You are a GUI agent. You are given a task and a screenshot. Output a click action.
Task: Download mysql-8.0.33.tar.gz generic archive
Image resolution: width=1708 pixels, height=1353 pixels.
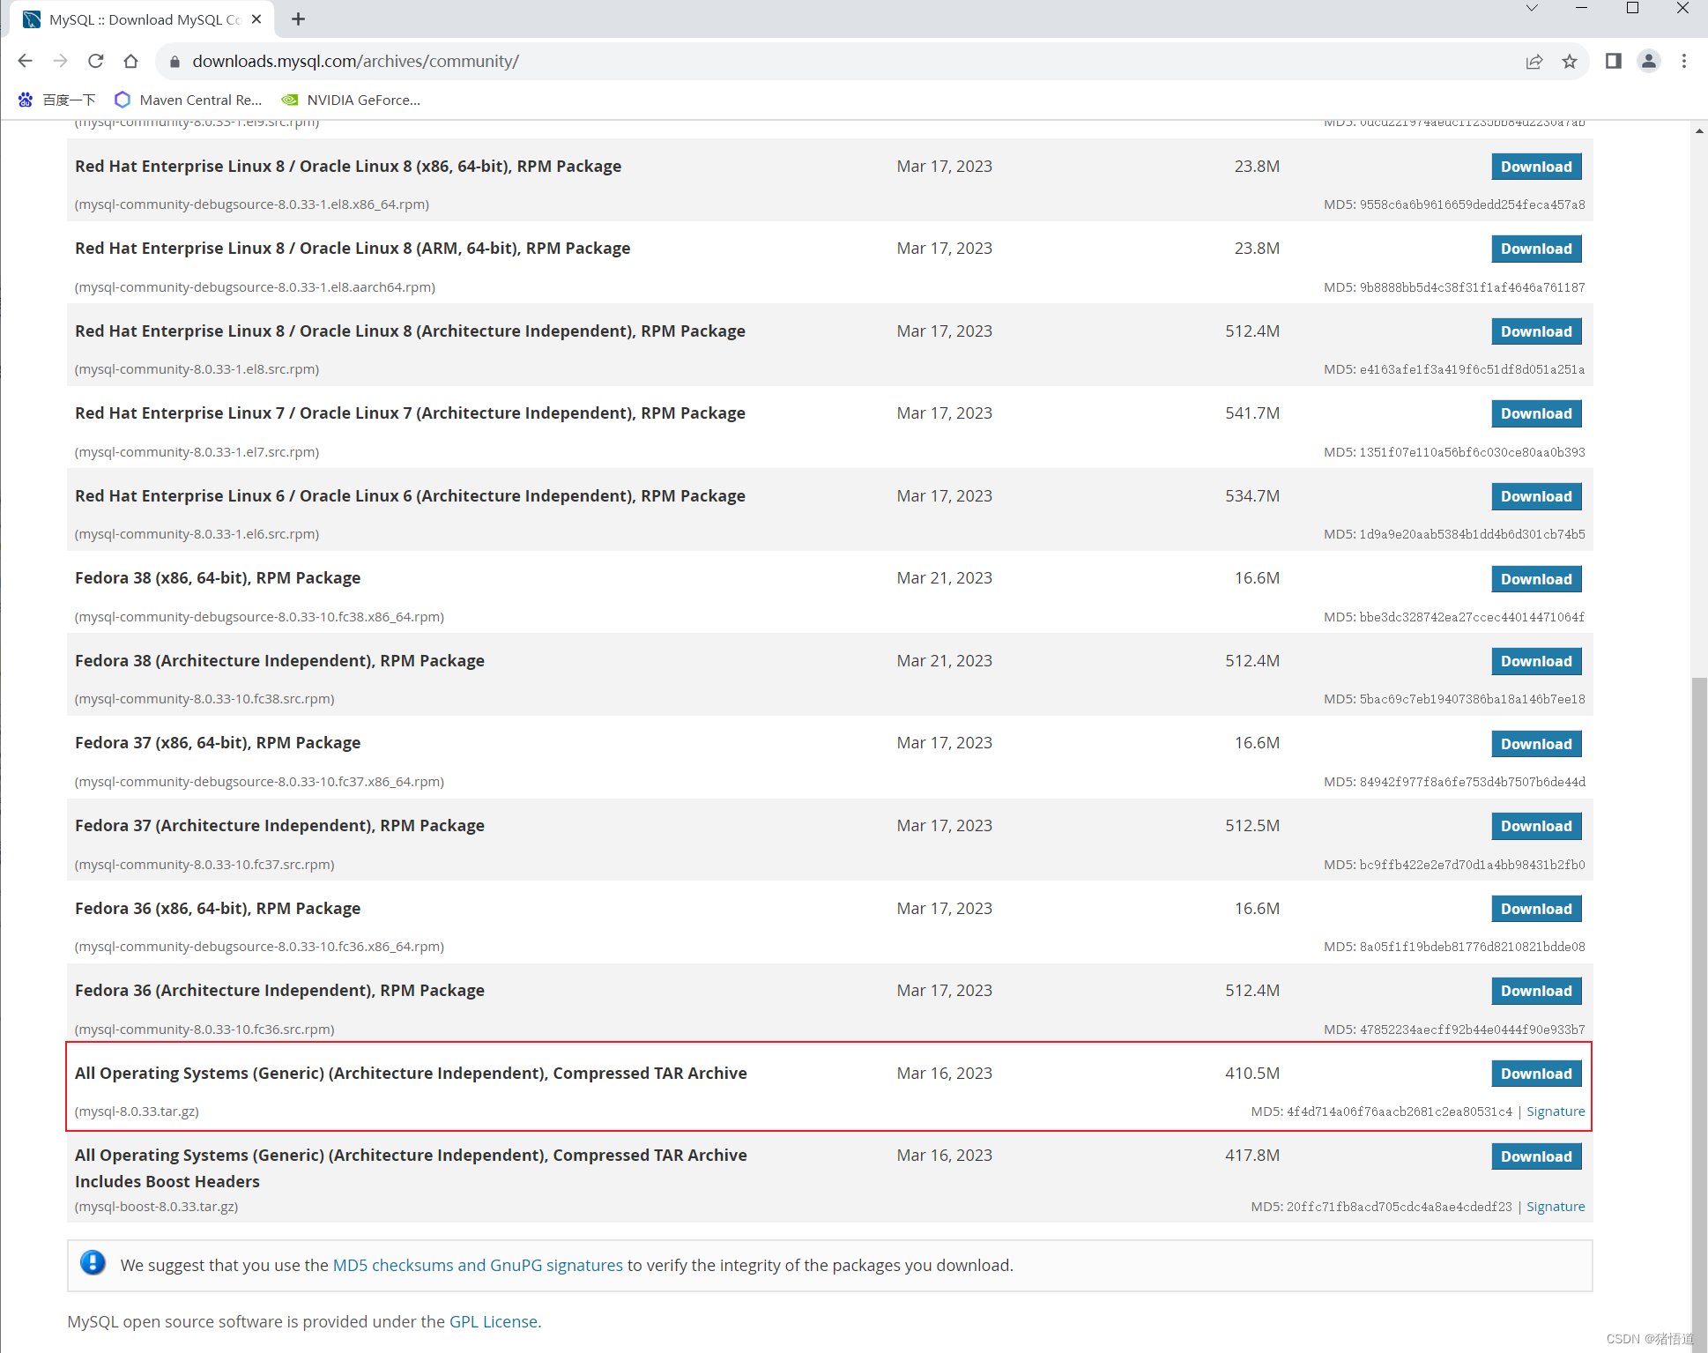point(1536,1074)
